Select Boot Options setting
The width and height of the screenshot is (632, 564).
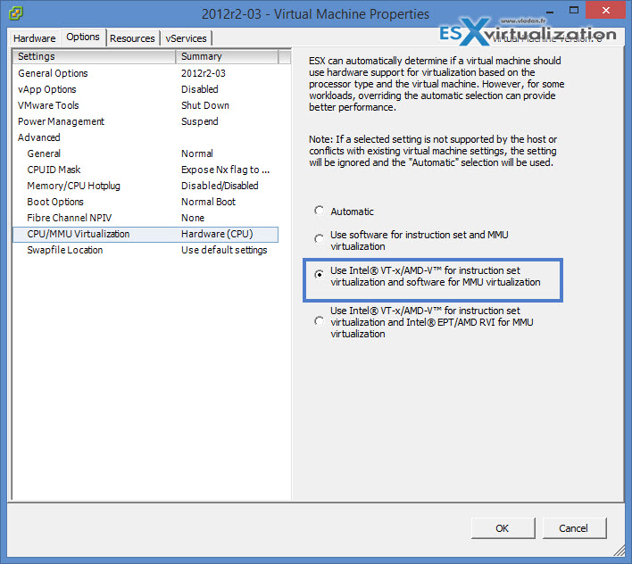tap(146, 202)
